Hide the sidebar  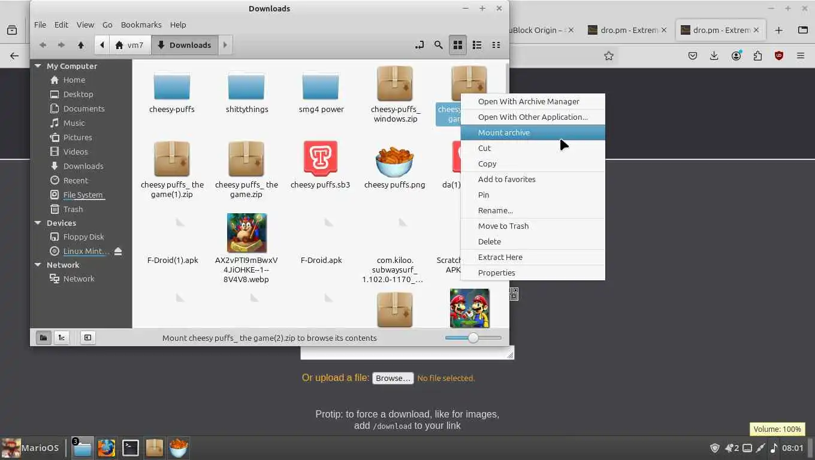[x=87, y=338]
